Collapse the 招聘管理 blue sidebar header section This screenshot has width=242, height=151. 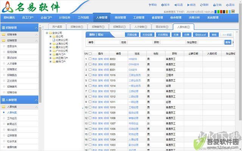tap(36, 28)
